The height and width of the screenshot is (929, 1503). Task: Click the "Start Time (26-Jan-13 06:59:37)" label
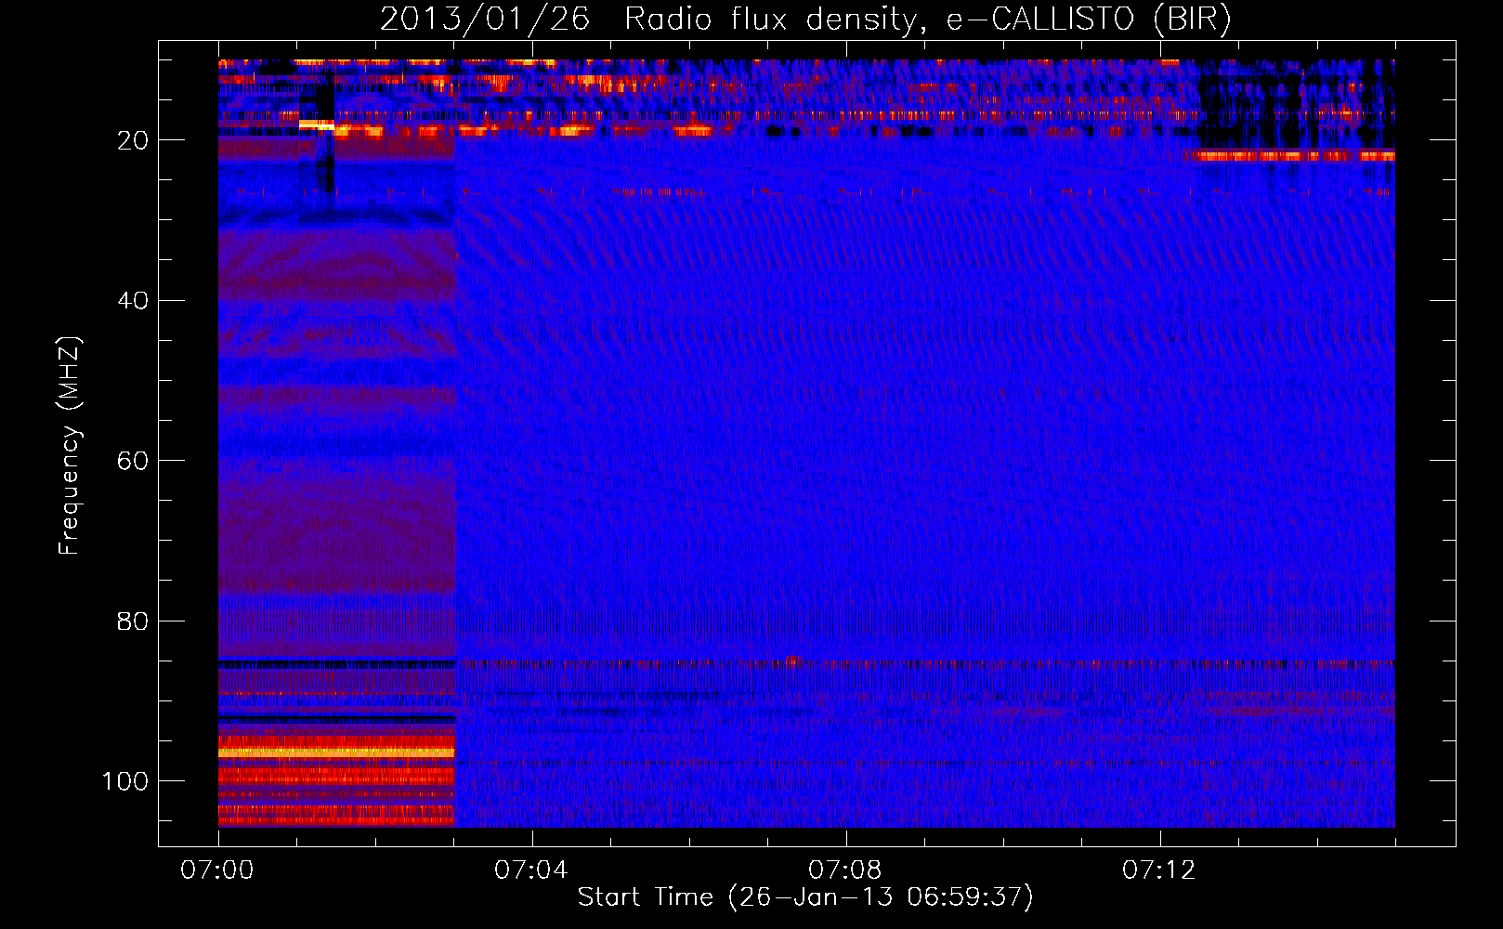pos(805,897)
